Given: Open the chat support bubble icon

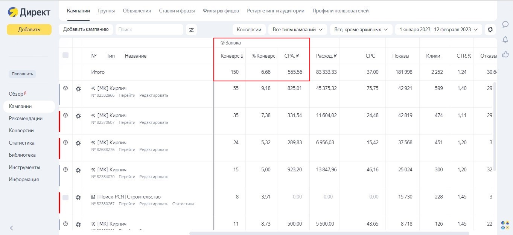Looking at the screenshot, I should coord(505,24).
